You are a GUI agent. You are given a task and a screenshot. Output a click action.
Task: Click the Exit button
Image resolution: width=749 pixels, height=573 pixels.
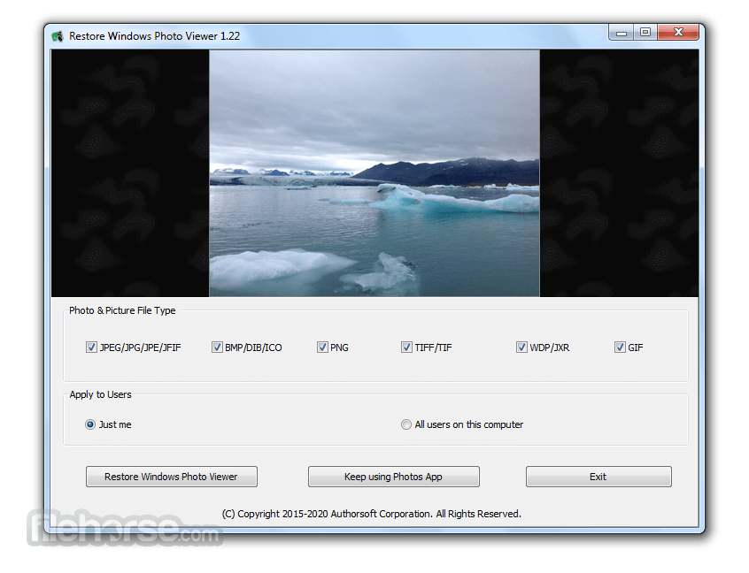pos(598,477)
